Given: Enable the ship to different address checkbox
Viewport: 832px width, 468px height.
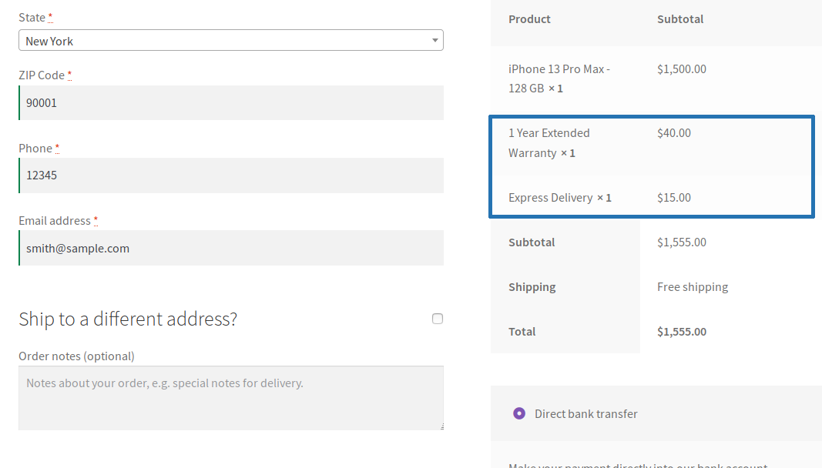Looking at the screenshot, I should point(438,319).
